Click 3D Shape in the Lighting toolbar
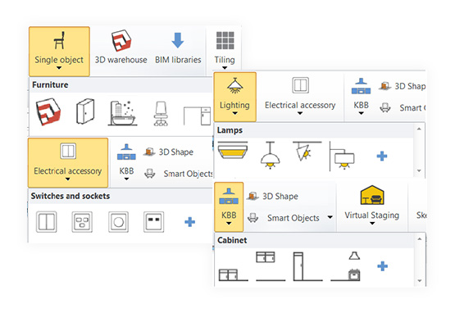This screenshot has height=313, width=455. (403, 86)
